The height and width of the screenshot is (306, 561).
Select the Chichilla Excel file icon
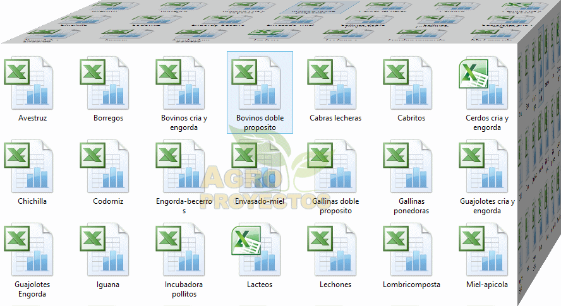tap(28, 167)
